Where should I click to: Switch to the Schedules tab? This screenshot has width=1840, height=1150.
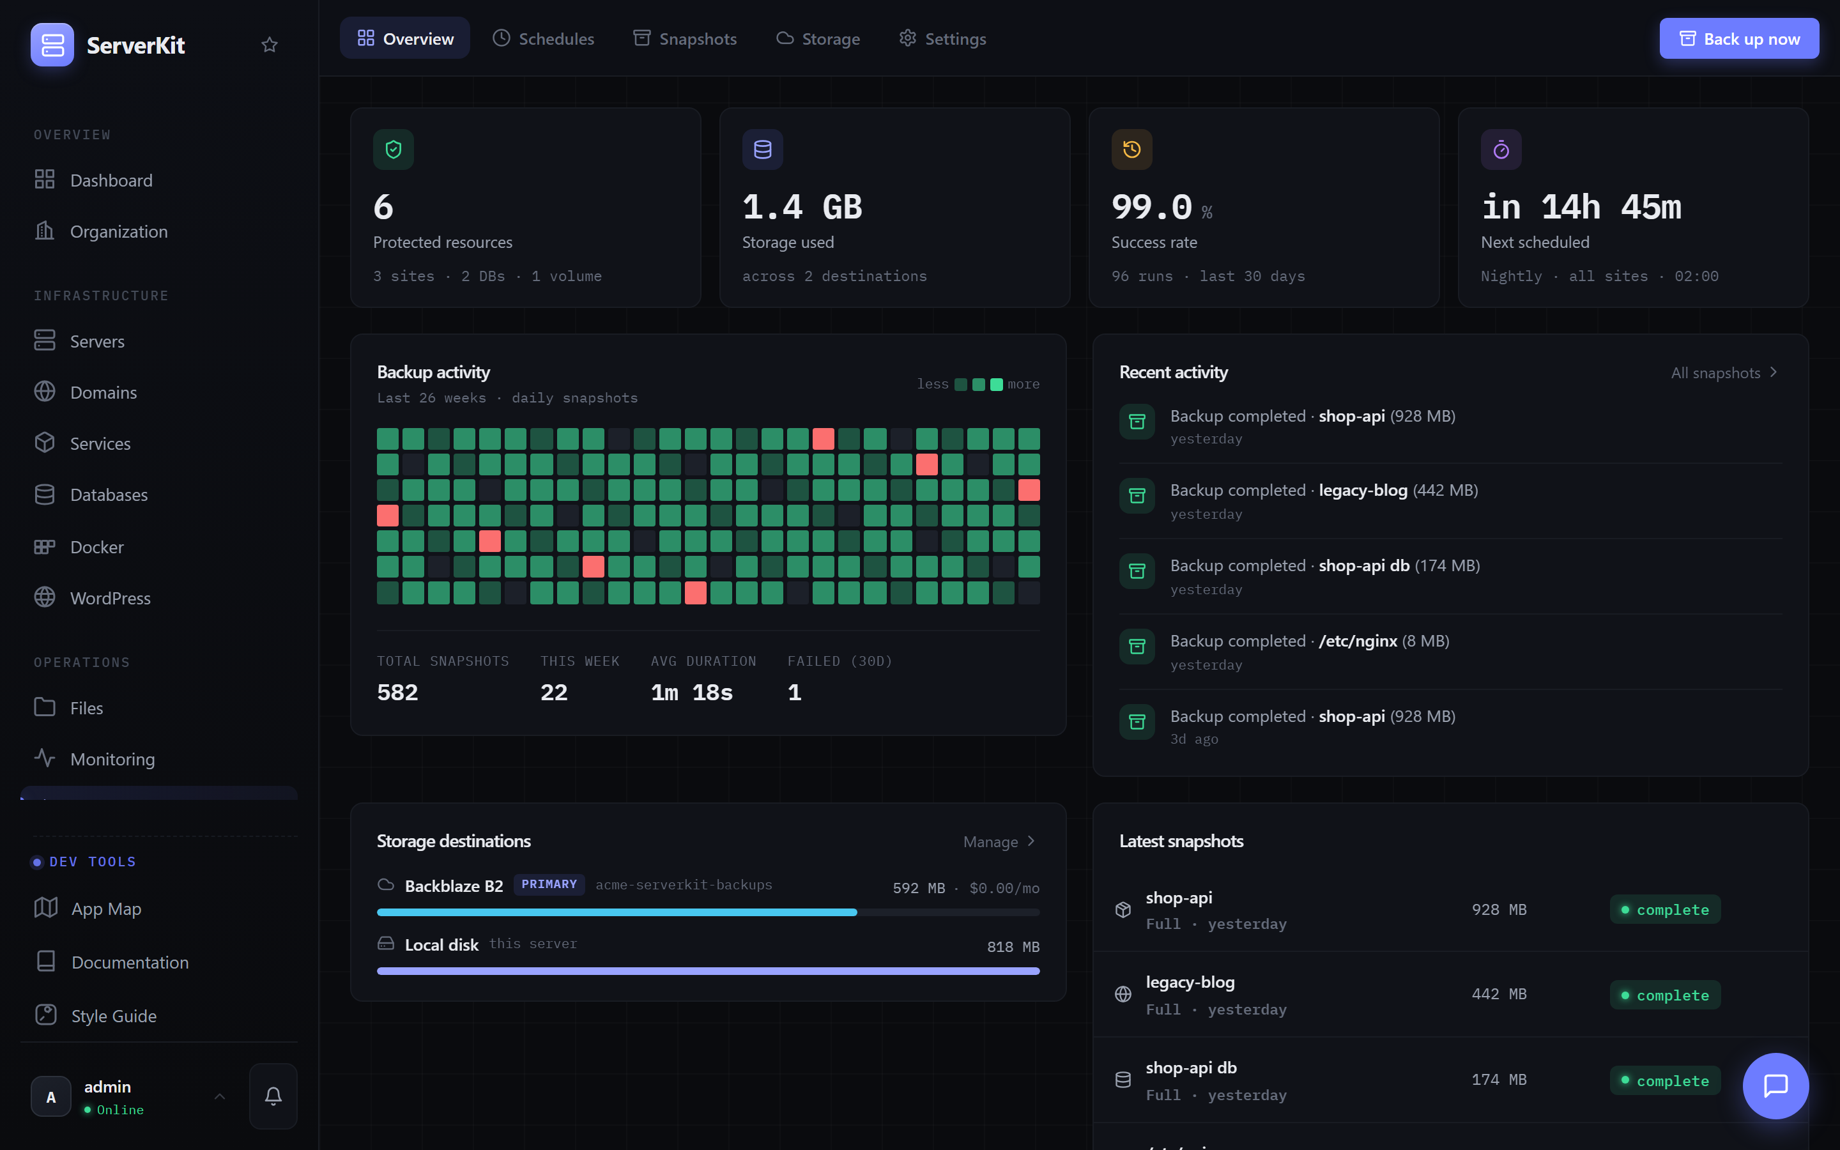pyautogui.click(x=543, y=38)
